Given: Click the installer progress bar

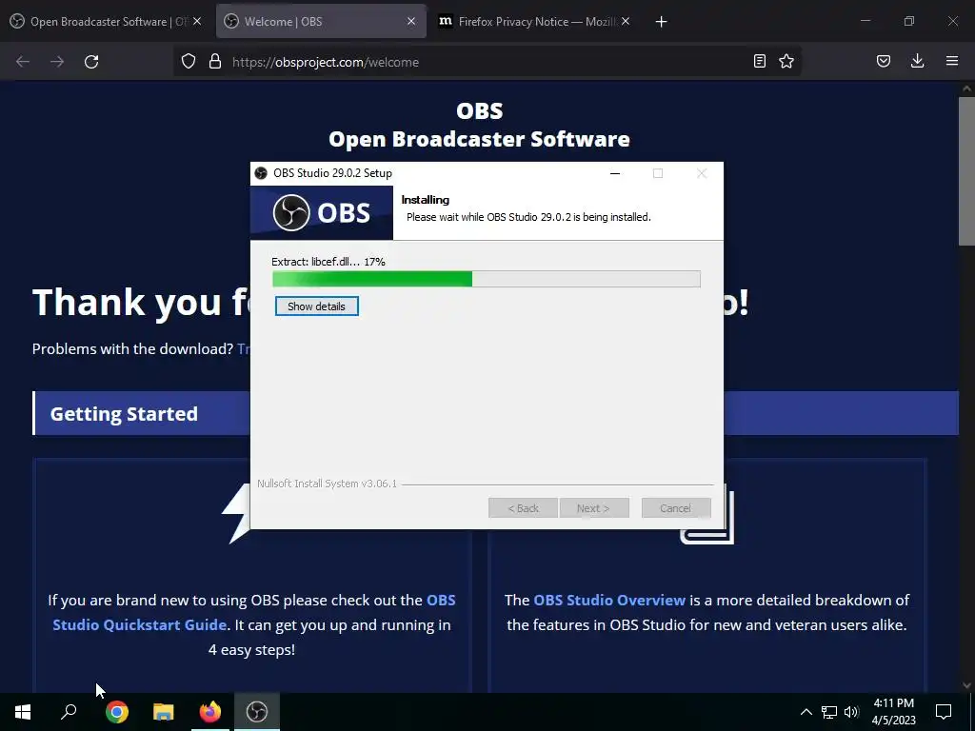Looking at the screenshot, I should click(x=487, y=279).
